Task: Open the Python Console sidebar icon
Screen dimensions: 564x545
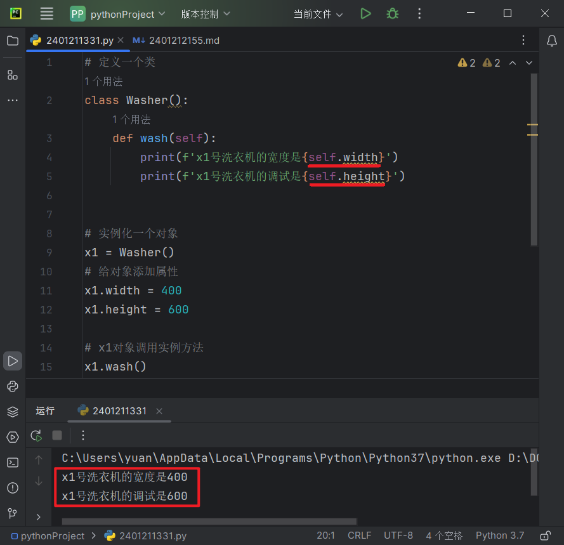Action: [x=13, y=386]
